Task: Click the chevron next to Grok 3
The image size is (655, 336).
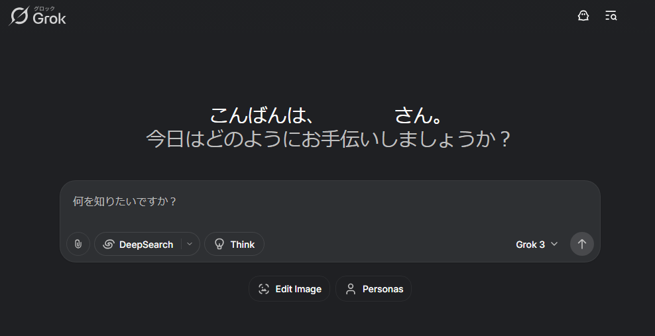Action: [x=554, y=244]
